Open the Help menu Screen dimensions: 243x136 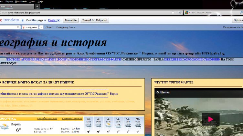pos(40,2)
